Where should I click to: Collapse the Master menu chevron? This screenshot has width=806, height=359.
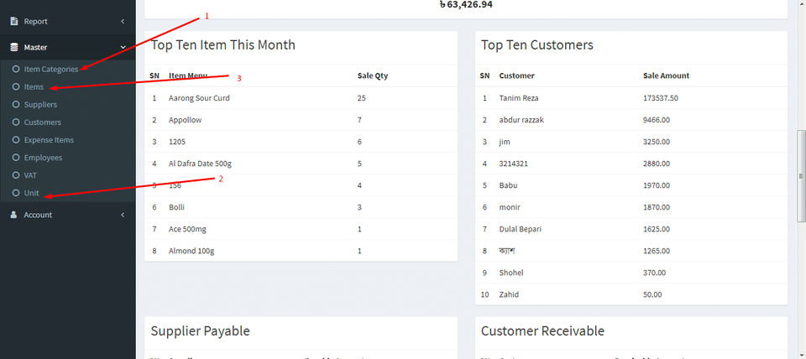click(123, 48)
